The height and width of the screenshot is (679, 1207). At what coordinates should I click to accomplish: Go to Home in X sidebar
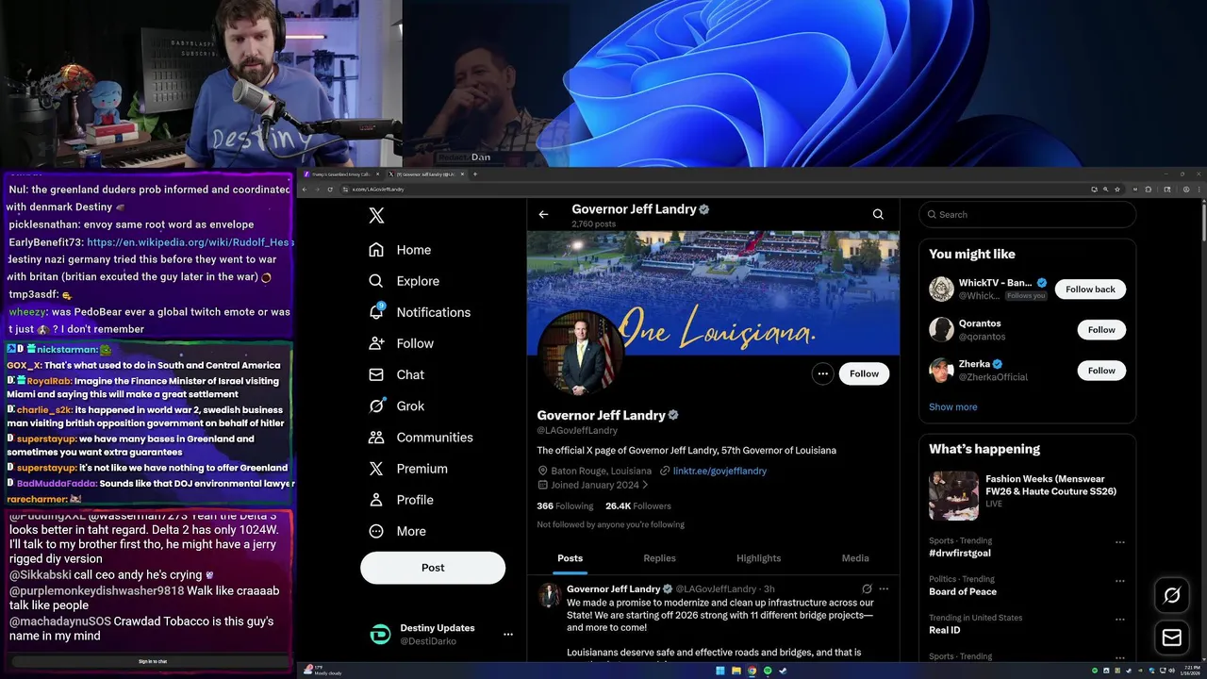pos(400,250)
